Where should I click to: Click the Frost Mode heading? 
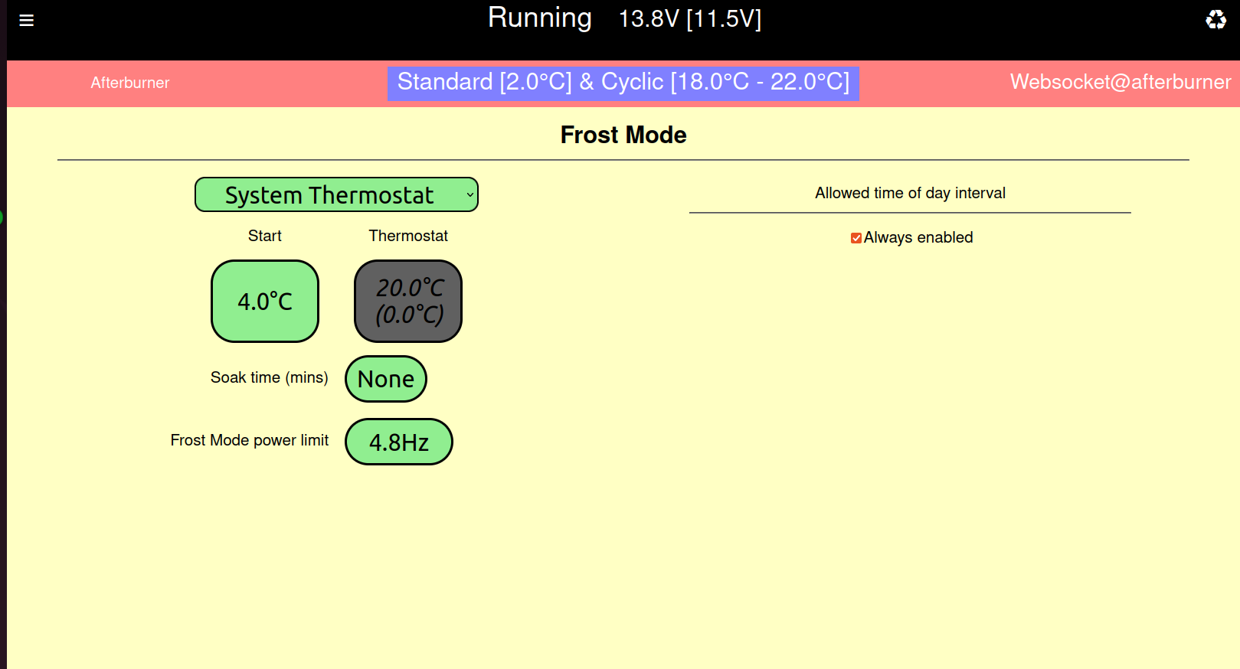point(623,135)
